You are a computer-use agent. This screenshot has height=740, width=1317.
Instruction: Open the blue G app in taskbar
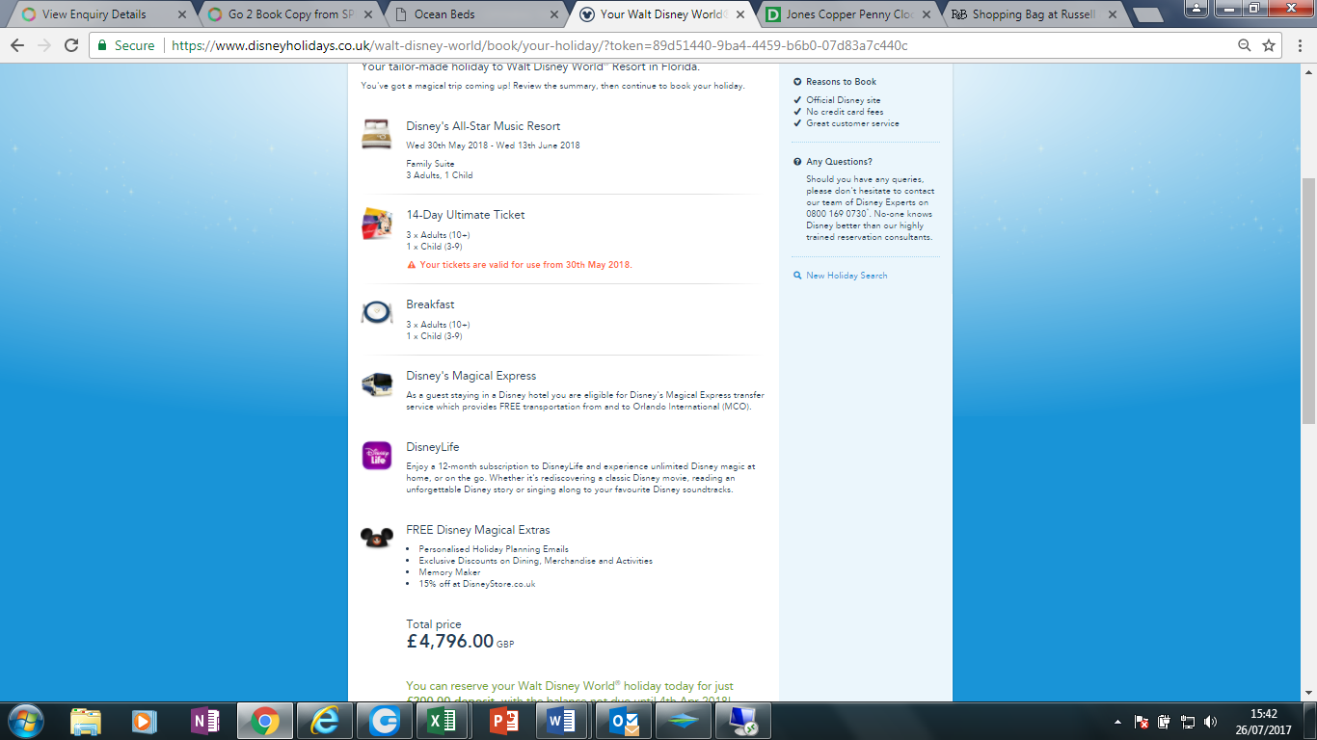point(385,721)
